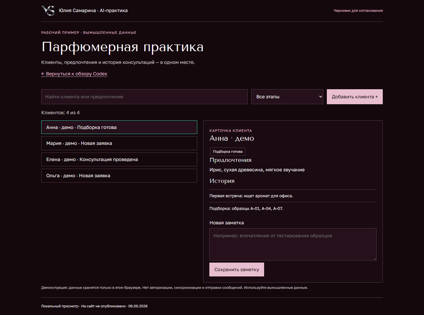Screen dimensions: 424x315
Task: Click the 'Локальный просмотр' footer text
Action: [x=60, y=306]
